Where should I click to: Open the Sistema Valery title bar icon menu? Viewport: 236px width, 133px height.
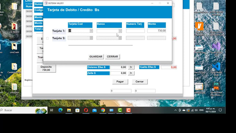(46, 3)
